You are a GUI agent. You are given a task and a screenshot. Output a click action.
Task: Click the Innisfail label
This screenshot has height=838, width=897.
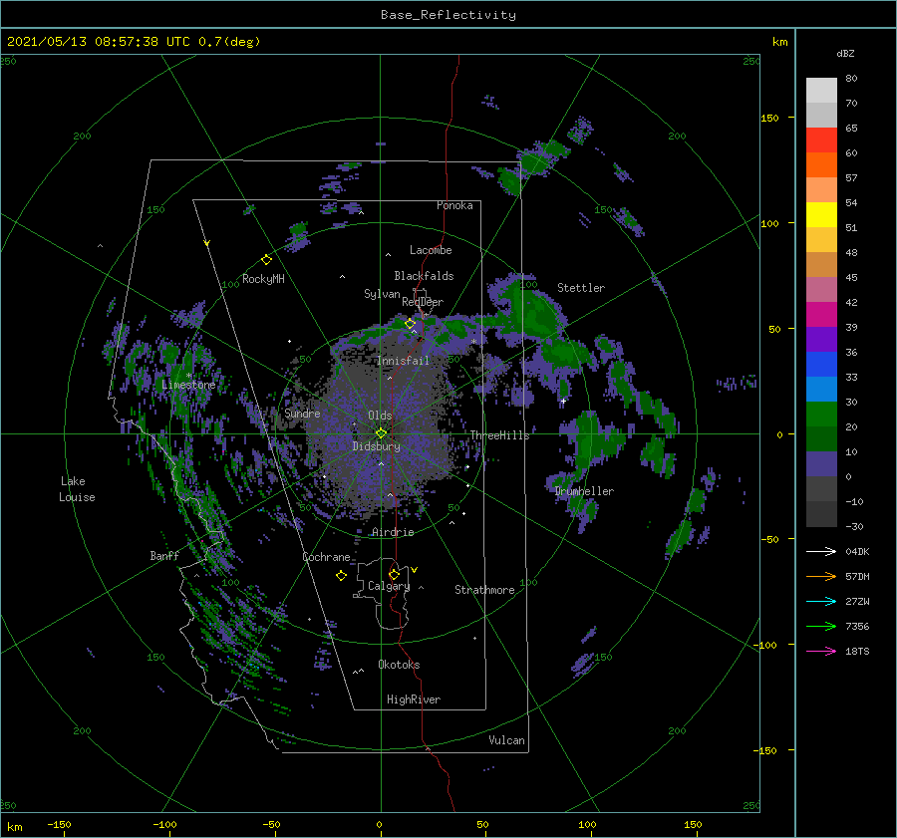[403, 361]
